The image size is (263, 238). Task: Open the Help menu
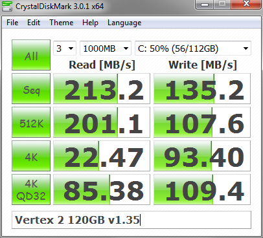coord(90,23)
